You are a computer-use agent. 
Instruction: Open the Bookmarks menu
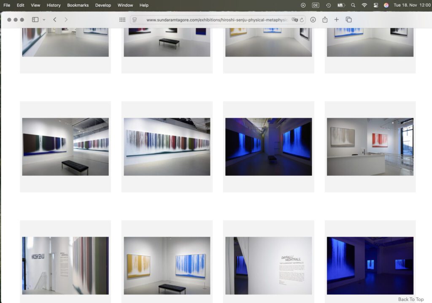[x=78, y=5]
